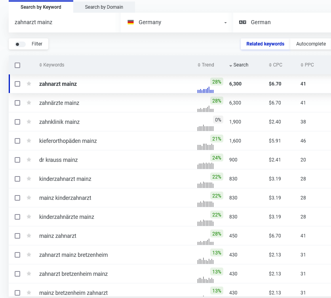Check the 'mainz zahnarzt' row checkbox
Screen dimensions: 331x298
(x=17, y=236)
